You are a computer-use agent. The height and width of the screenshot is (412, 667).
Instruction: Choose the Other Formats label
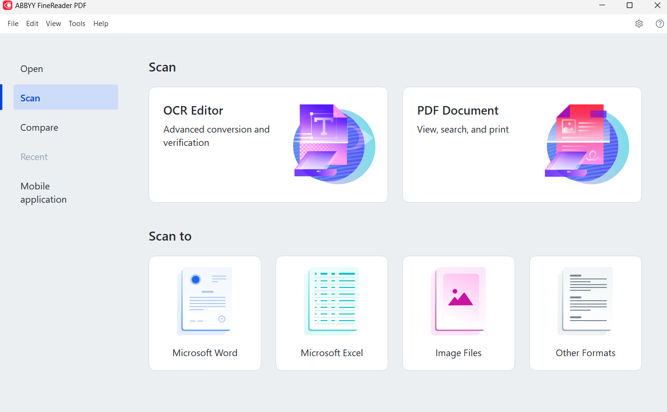[586, 353]
